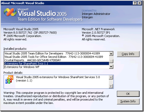
Task: Confirm the dialog with OK
Action: [128, 94]
